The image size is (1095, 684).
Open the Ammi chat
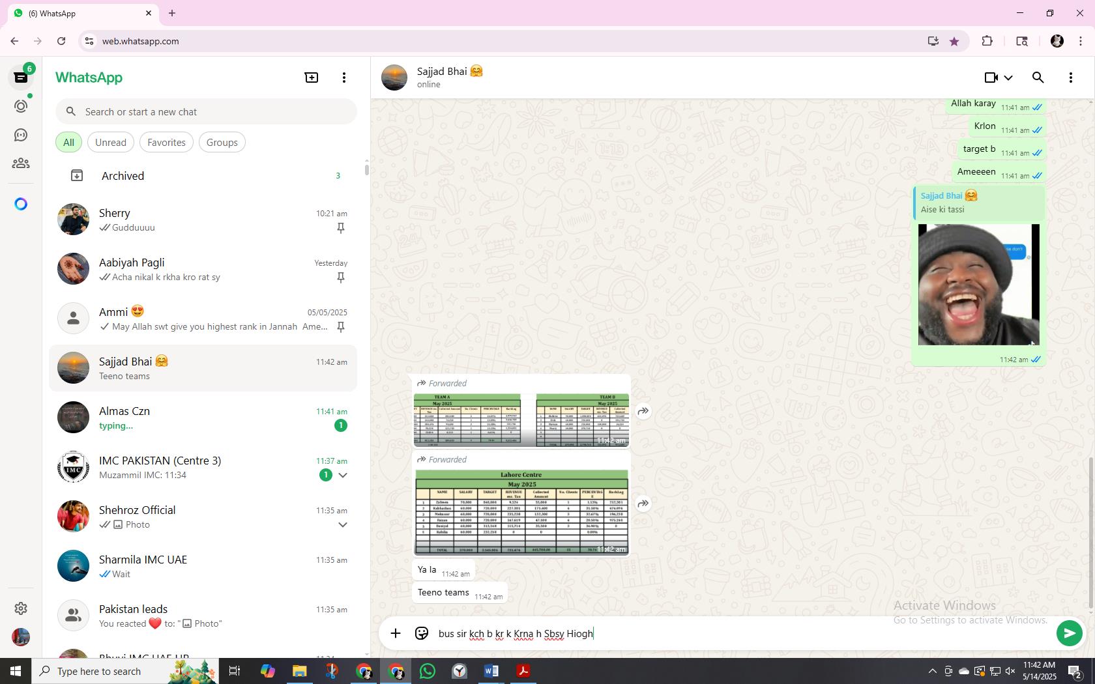[203, 319]
